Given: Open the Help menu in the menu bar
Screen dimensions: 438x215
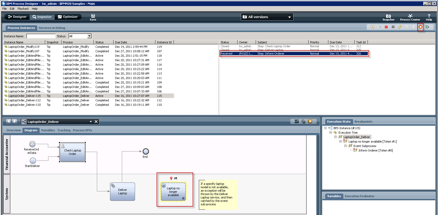Looking at the screenshot, I should click(x=35, y=9).
